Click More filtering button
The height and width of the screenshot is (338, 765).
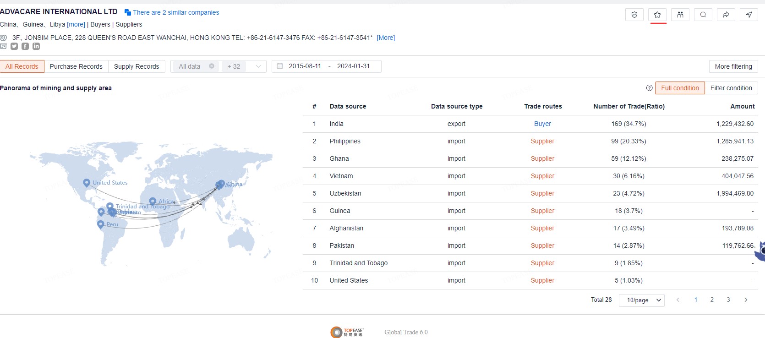click(x=733, y=66)
